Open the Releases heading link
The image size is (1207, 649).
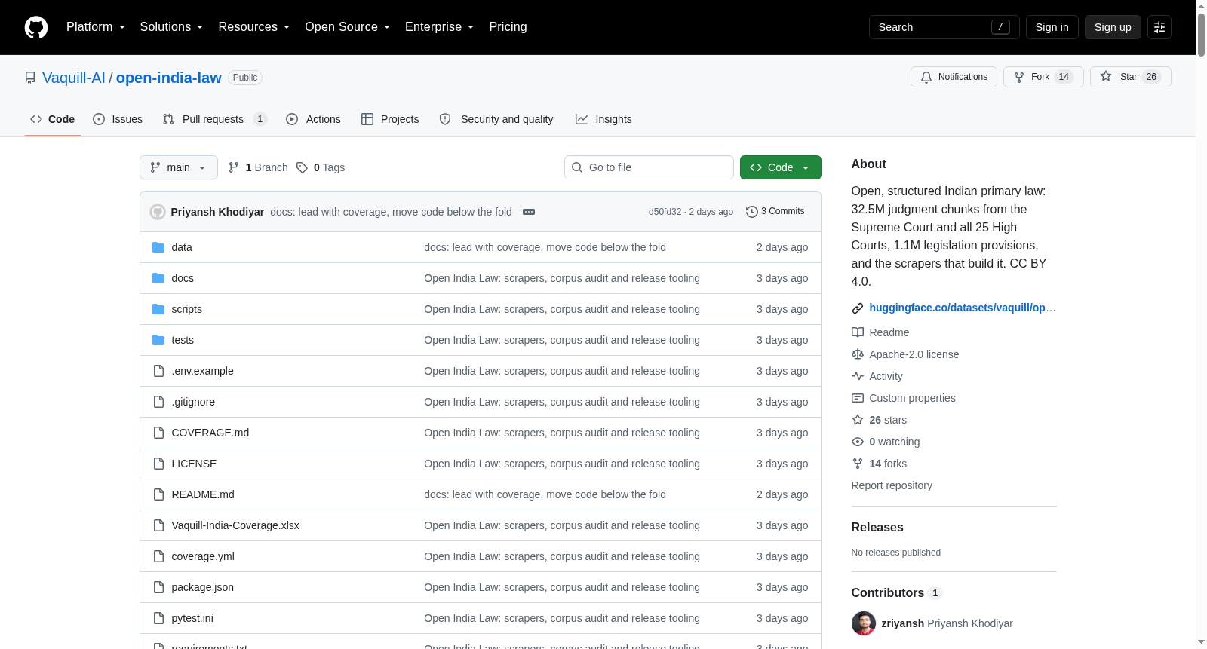click(x=877, y=528)
